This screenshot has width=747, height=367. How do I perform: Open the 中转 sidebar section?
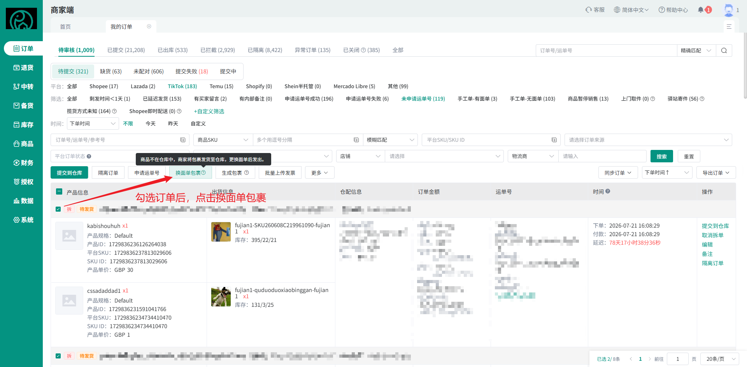(x=23, y=87)
